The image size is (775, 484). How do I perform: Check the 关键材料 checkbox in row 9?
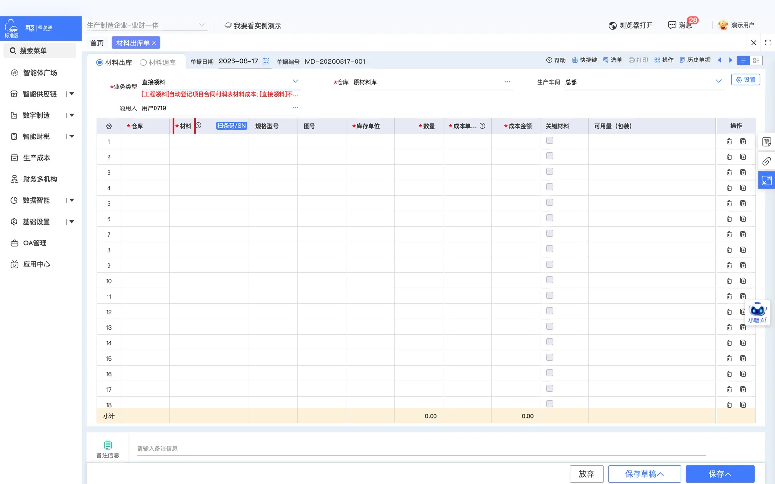point(550,264)
